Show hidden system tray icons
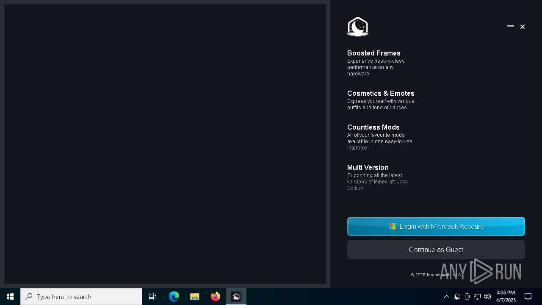The width and height of the screenshot is (542, 305). [x=447, y=297]
